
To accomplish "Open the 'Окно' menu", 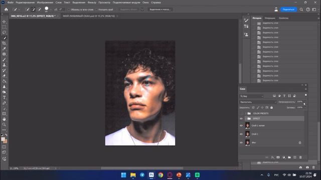I will pos(145,2).
